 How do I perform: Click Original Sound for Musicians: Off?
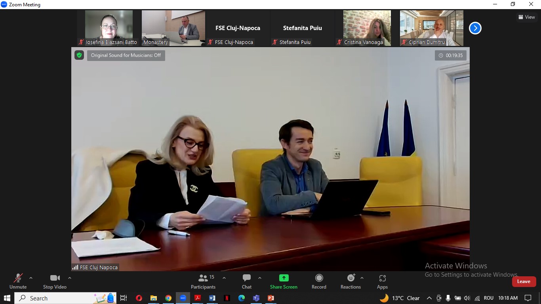(126, 55)
